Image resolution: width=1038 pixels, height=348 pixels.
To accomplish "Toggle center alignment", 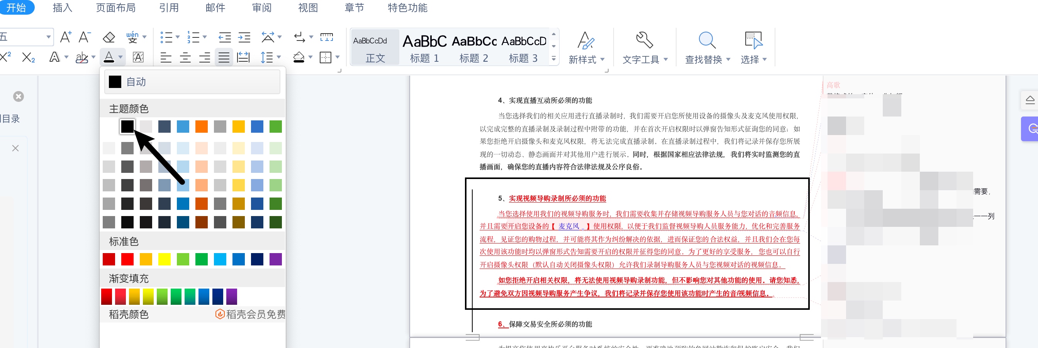I will (185, 57).
